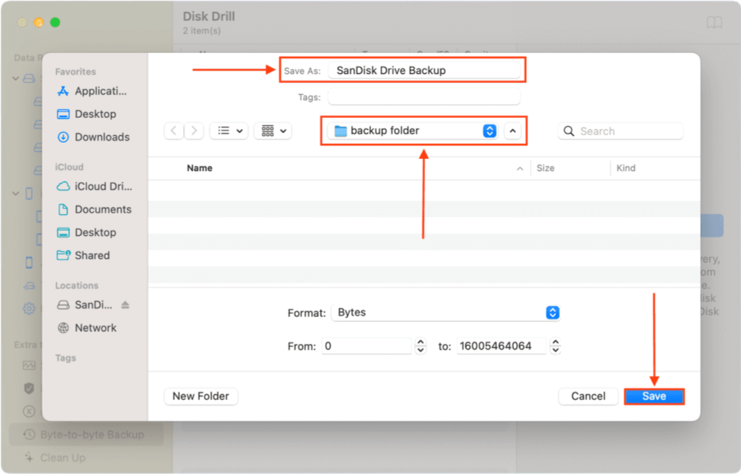Cancel the backup save dialog

(588, 396)
